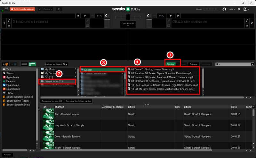Open settings gear in top bar
Screen dimensions: 256x158
point(239,9)
